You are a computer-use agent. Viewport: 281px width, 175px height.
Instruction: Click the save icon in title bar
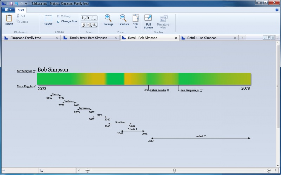(x=11, y=3)
